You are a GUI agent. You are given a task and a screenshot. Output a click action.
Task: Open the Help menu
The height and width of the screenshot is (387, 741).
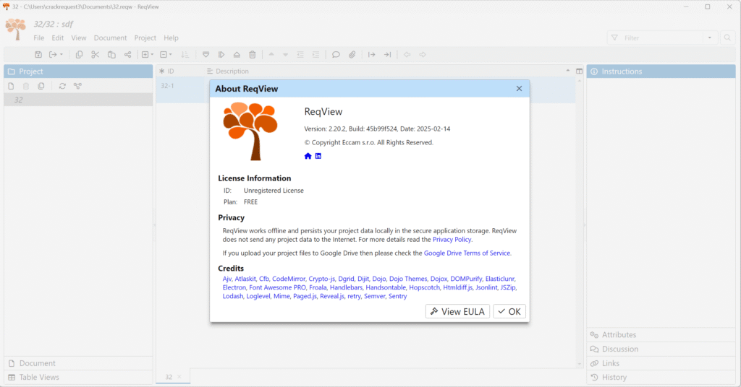(171, 38)
